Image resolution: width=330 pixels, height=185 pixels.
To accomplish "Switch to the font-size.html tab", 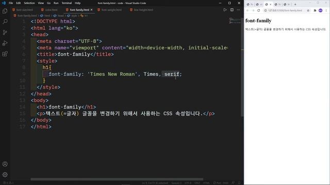I will (23, 10).
